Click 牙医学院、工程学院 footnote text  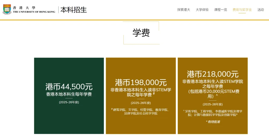(x=213, y=113)
